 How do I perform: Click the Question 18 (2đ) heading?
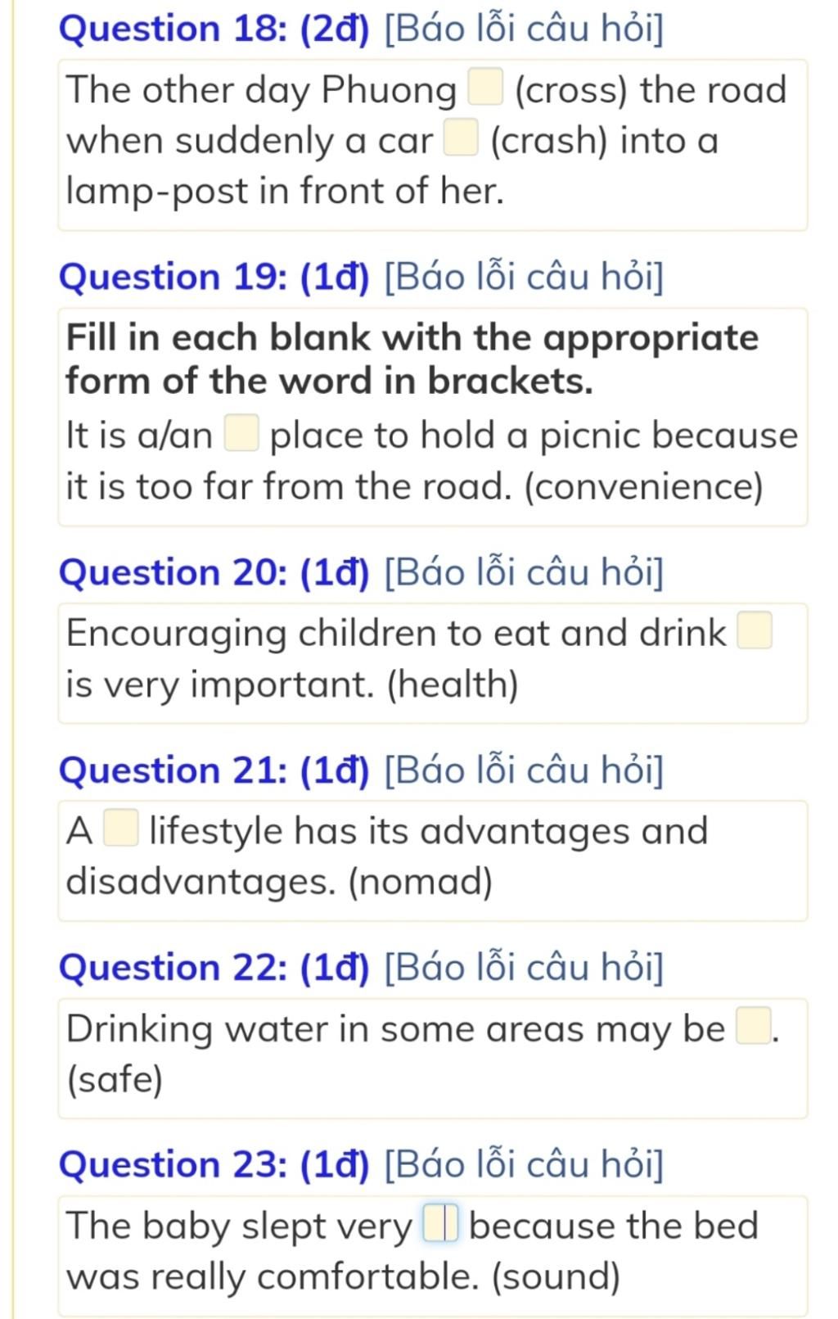[x=214, y=29]
